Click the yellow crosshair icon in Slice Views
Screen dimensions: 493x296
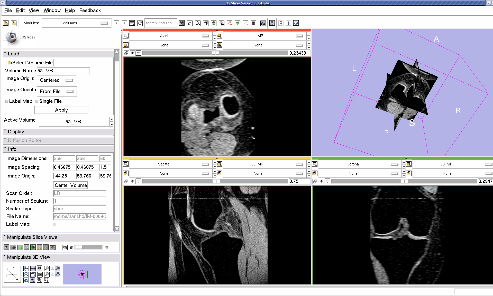pyautogui.click(x=39, y=247)
